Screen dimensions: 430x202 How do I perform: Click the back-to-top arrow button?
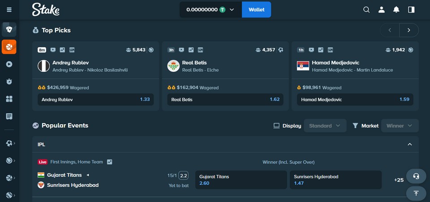[x=416, y=193]
